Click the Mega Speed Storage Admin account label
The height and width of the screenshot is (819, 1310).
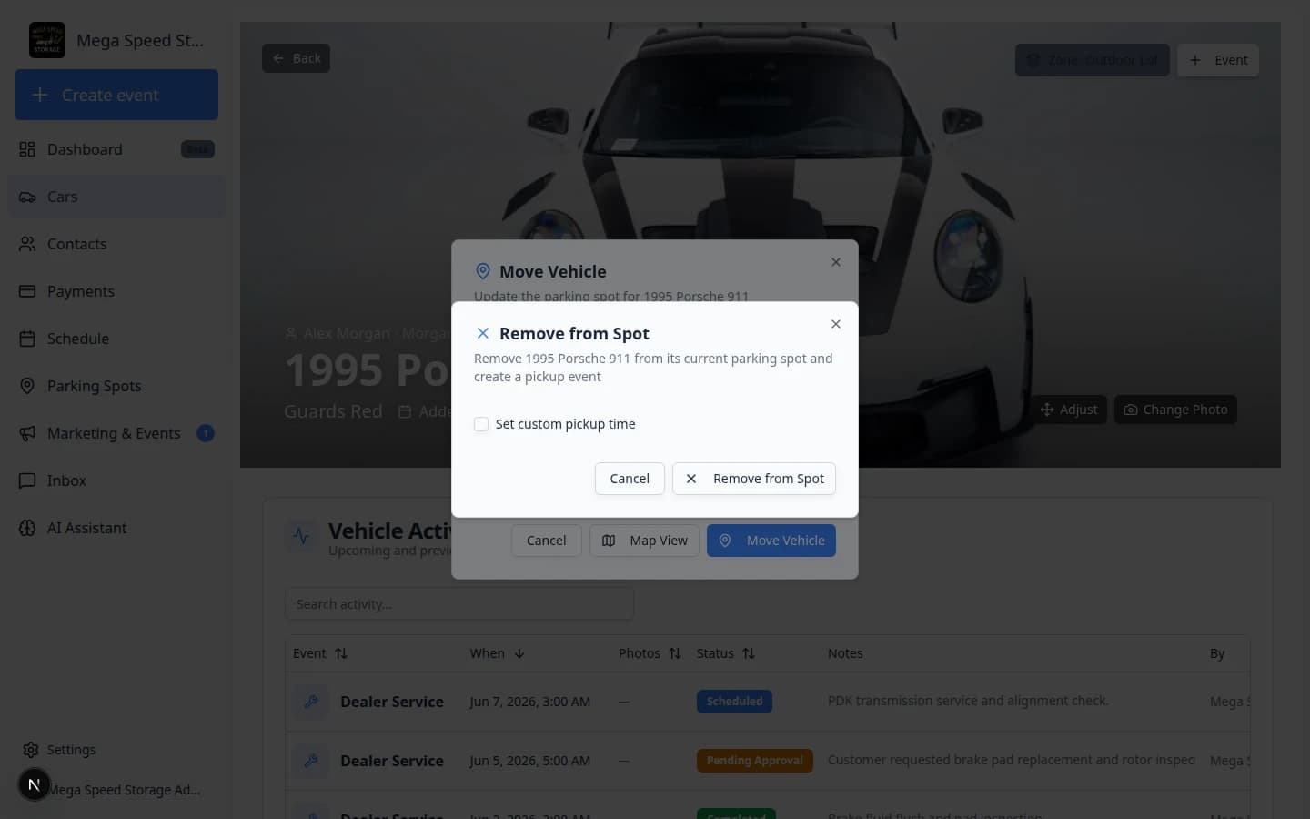[124, 790]
